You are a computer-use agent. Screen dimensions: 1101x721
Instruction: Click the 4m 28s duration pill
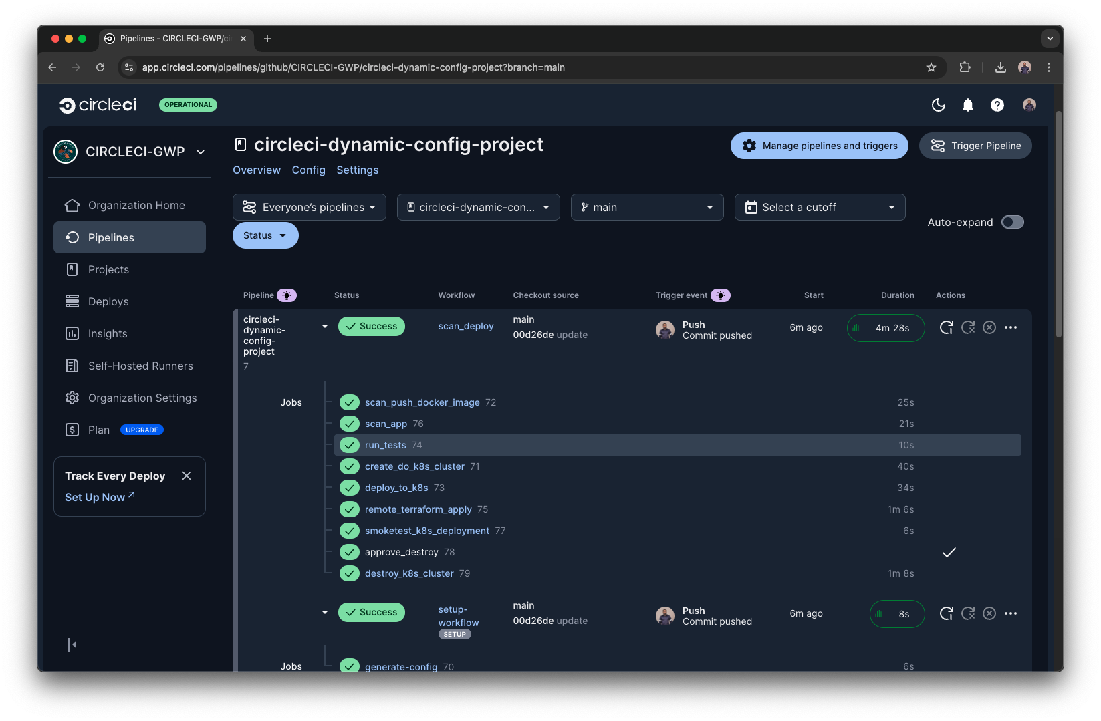[x=885, y=327]
